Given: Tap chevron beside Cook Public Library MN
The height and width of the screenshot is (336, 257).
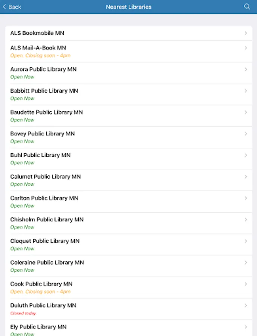Looking at the screenshot, I should pos(245,284).
